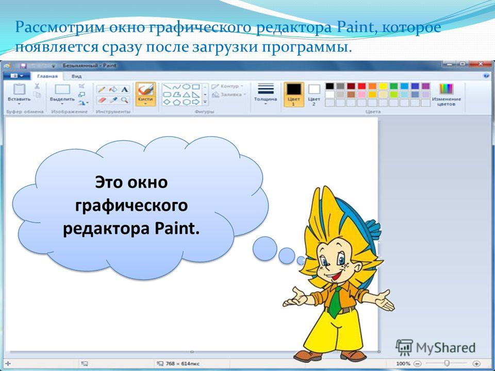Click the 100% zoom level text
495x371 pixels.
coord(403,363)
